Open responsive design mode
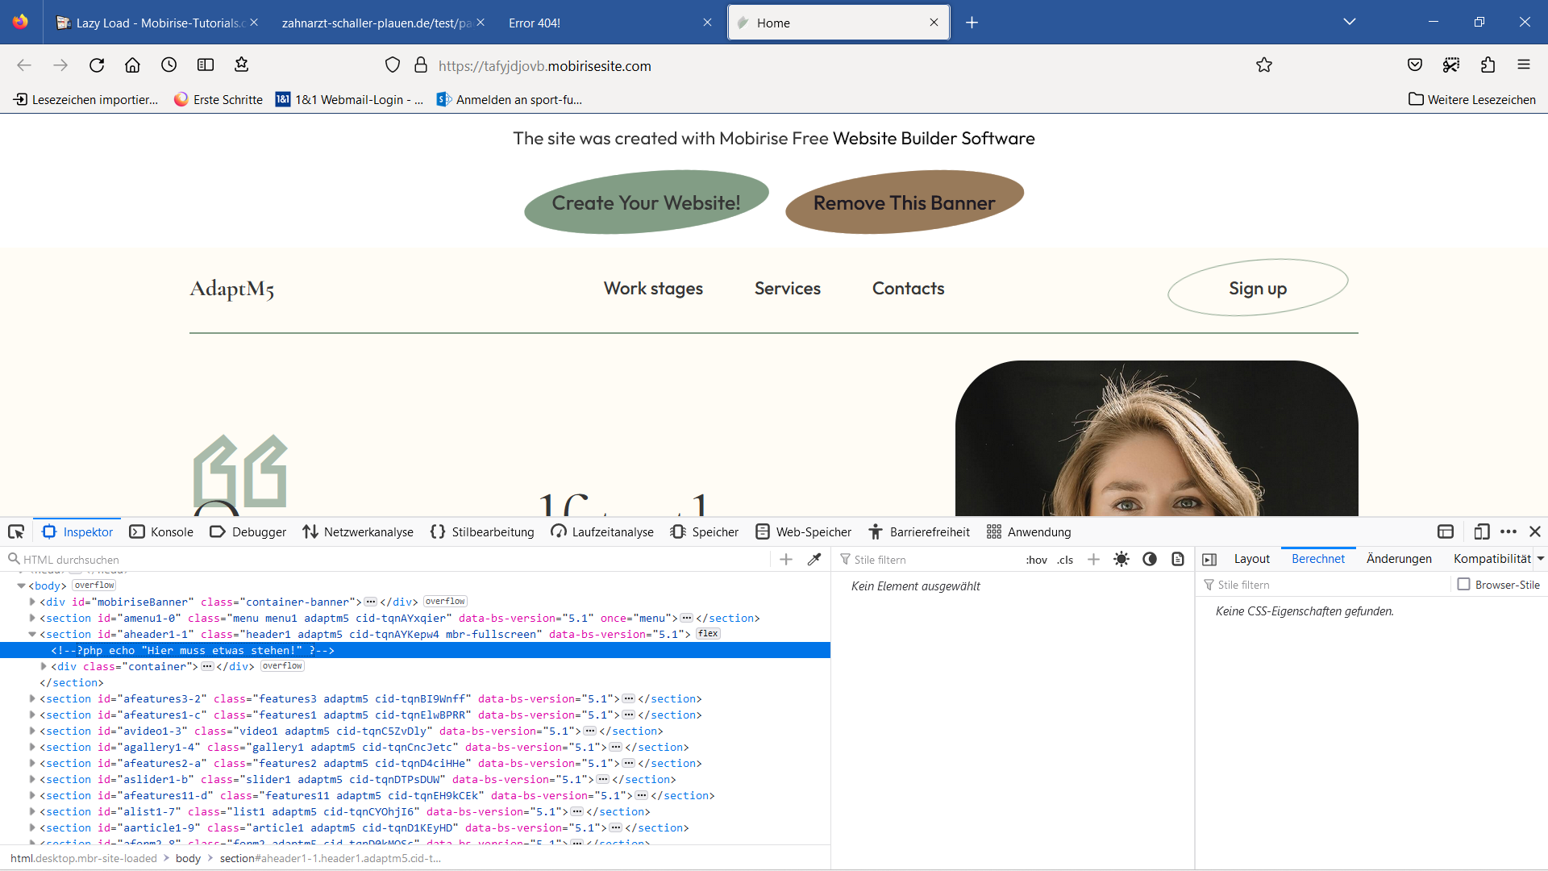The image size is (1548, 871). click(1481, 531)
